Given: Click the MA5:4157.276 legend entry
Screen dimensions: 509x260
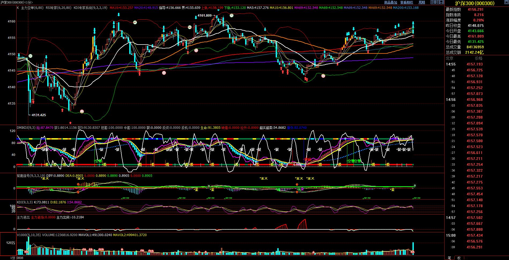Looking at the screenshot, I should pos(258,8).
